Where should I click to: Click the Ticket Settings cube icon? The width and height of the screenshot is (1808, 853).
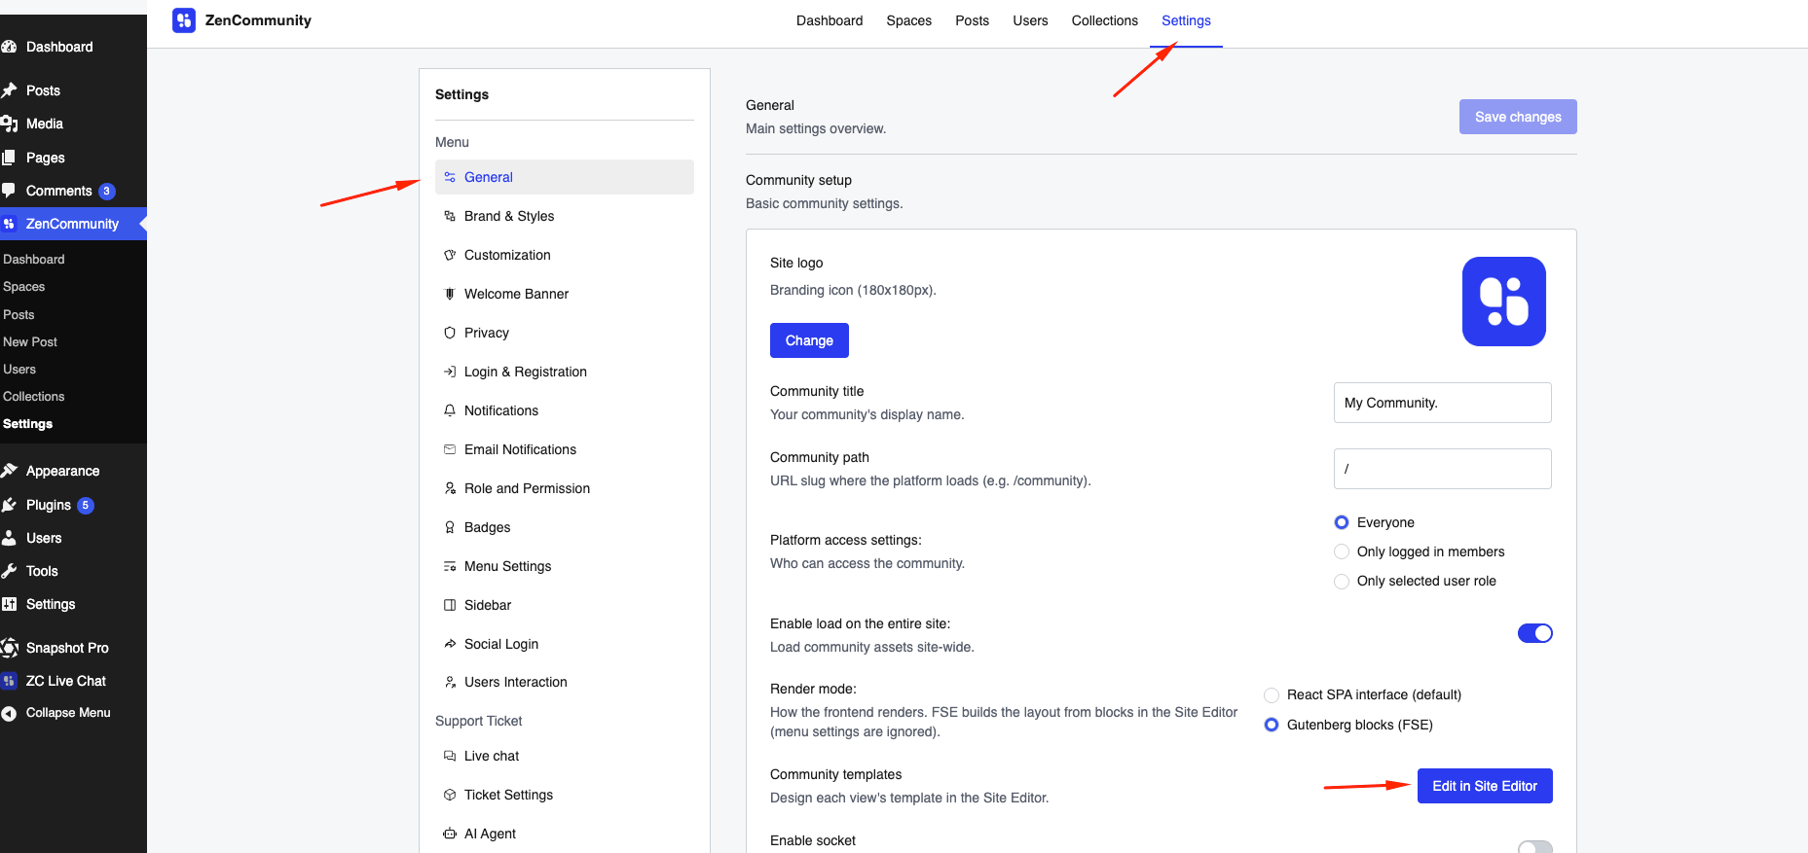450,795
